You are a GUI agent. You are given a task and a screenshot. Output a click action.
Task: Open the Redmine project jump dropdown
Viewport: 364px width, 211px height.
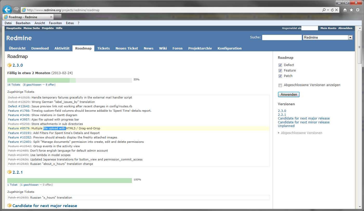pos(328,38)
